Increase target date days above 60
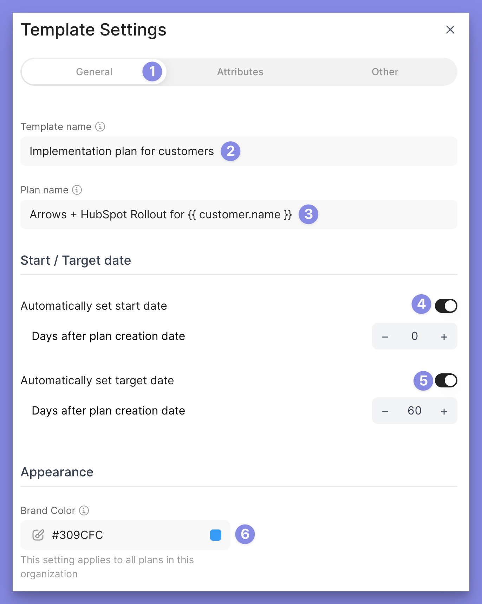The height and width of the screenshot is (604, 482). (444, 411)
